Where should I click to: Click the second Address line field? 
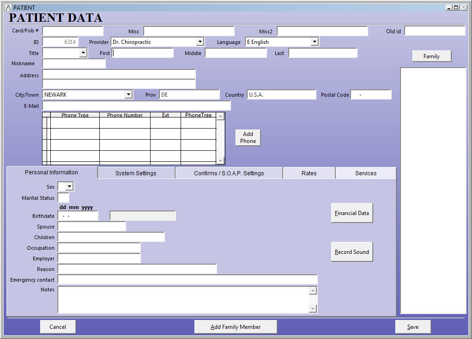(119, 84)
